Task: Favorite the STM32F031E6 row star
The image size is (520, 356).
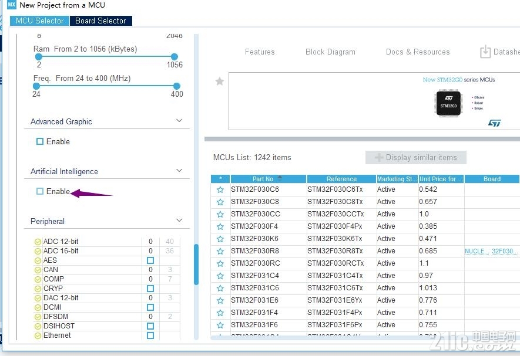Action: [x=220, y=300]
